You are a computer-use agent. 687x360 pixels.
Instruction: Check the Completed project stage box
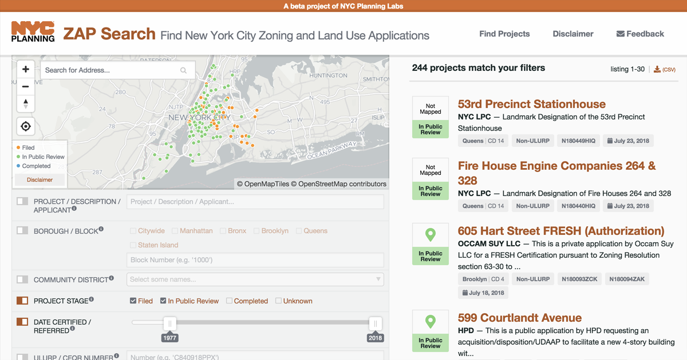(x=230, y=301)
